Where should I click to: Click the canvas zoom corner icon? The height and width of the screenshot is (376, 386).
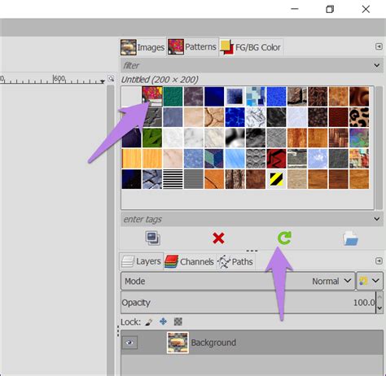[111, 79]
